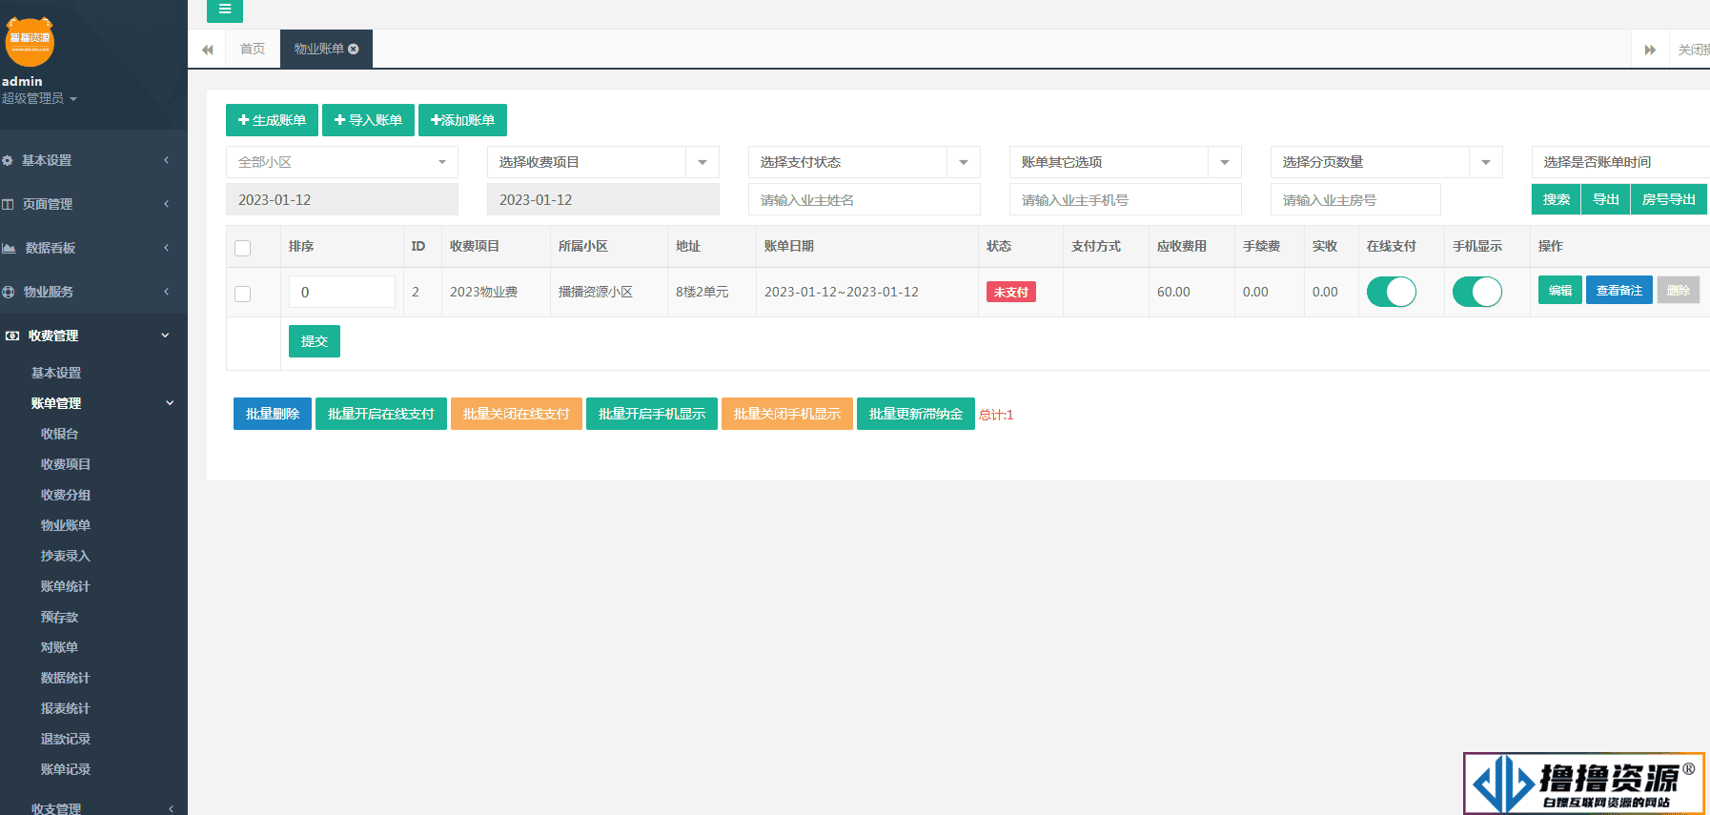Open 数据统计 in the sidebar
This screenshot has width=1710, height=815.
66,678
